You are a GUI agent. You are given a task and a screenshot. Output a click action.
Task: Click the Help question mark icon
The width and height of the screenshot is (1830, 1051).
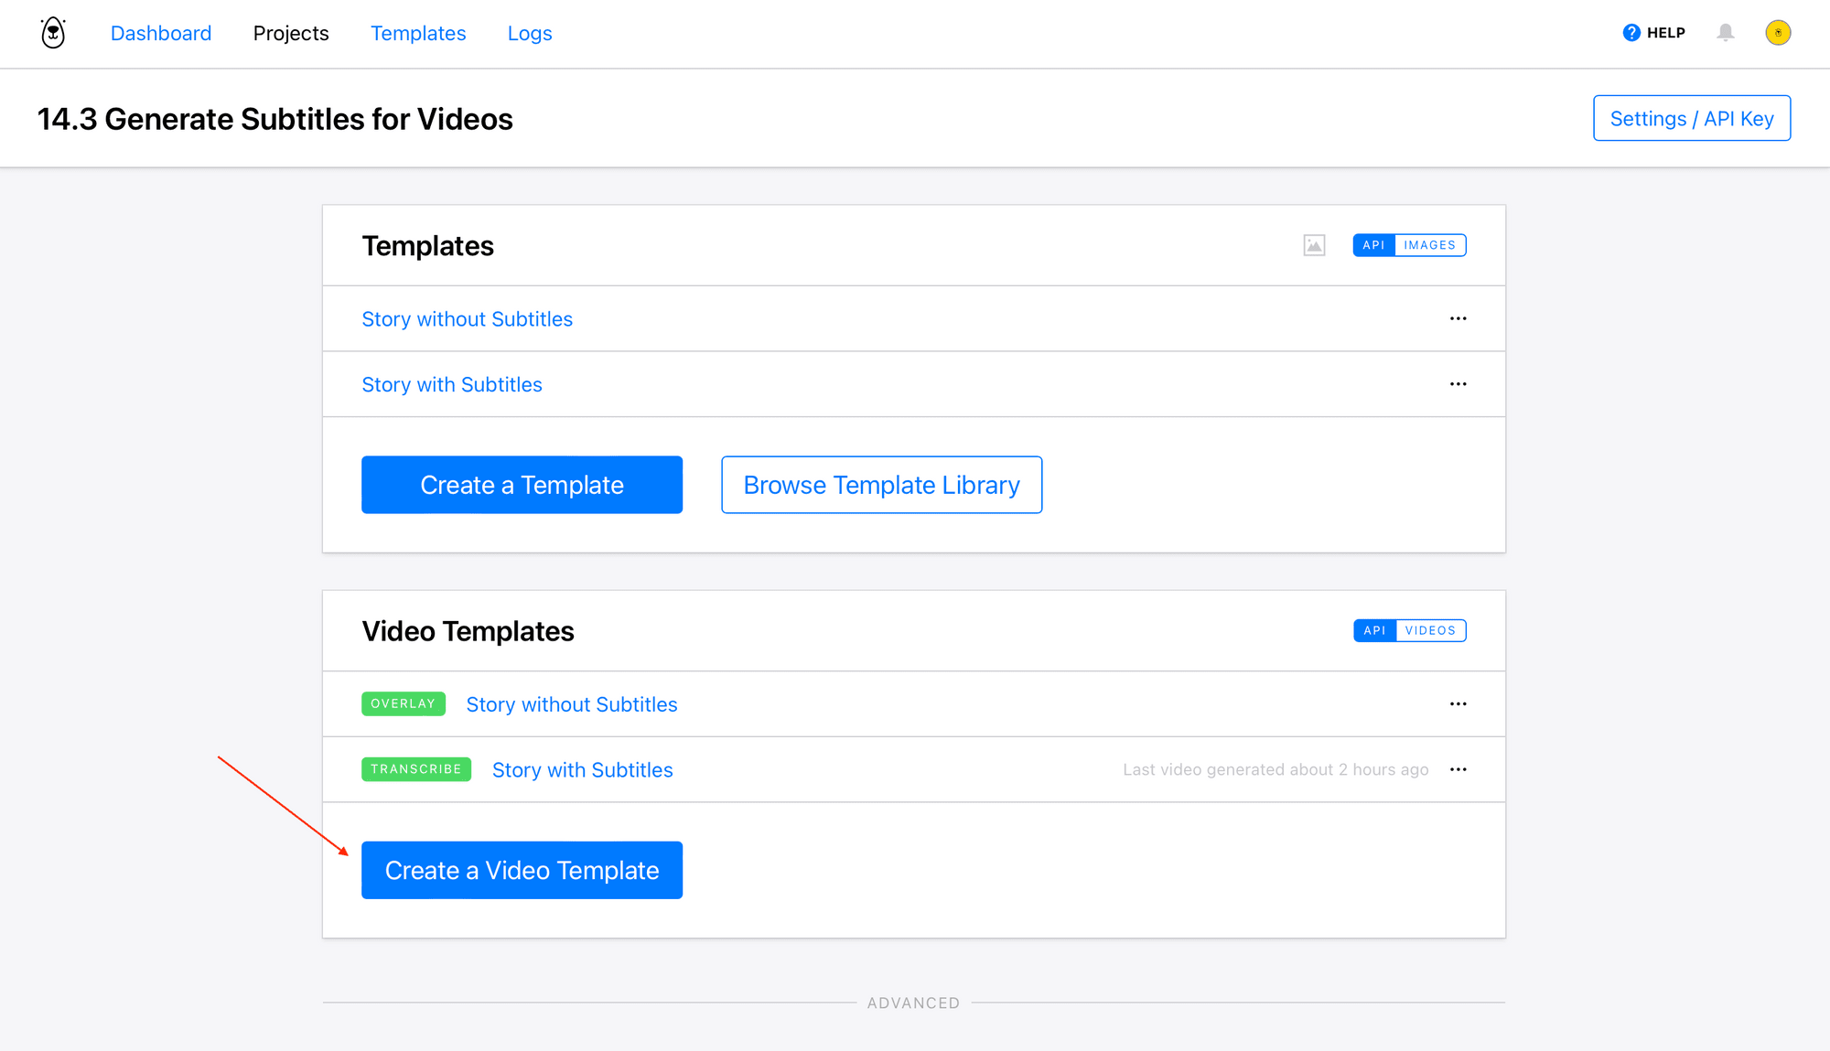1631,33
